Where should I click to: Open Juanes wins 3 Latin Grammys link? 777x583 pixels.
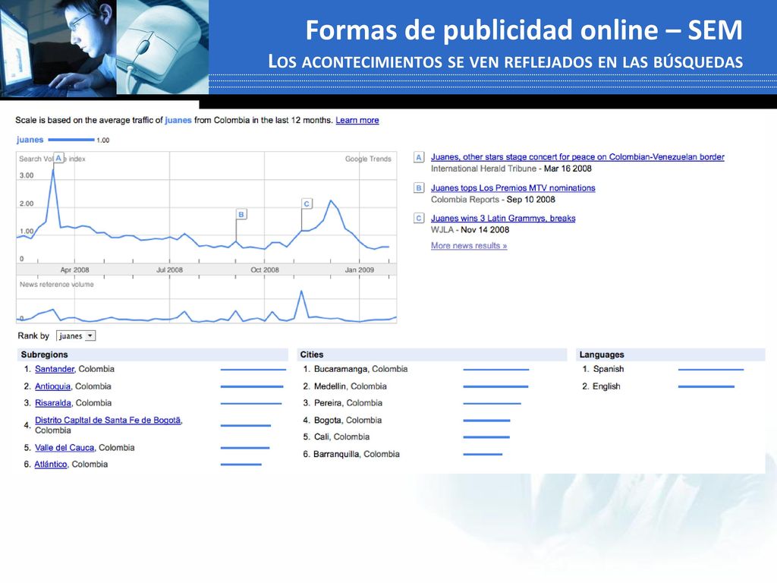click(503, 218)
